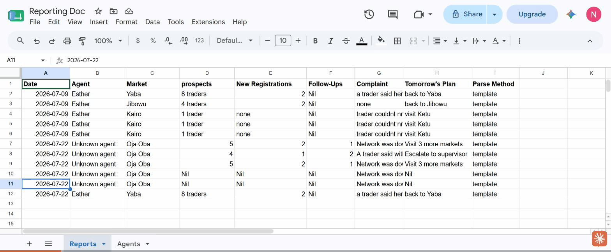
Task: Open the all sheets list icon
Action: click(48, 243)
